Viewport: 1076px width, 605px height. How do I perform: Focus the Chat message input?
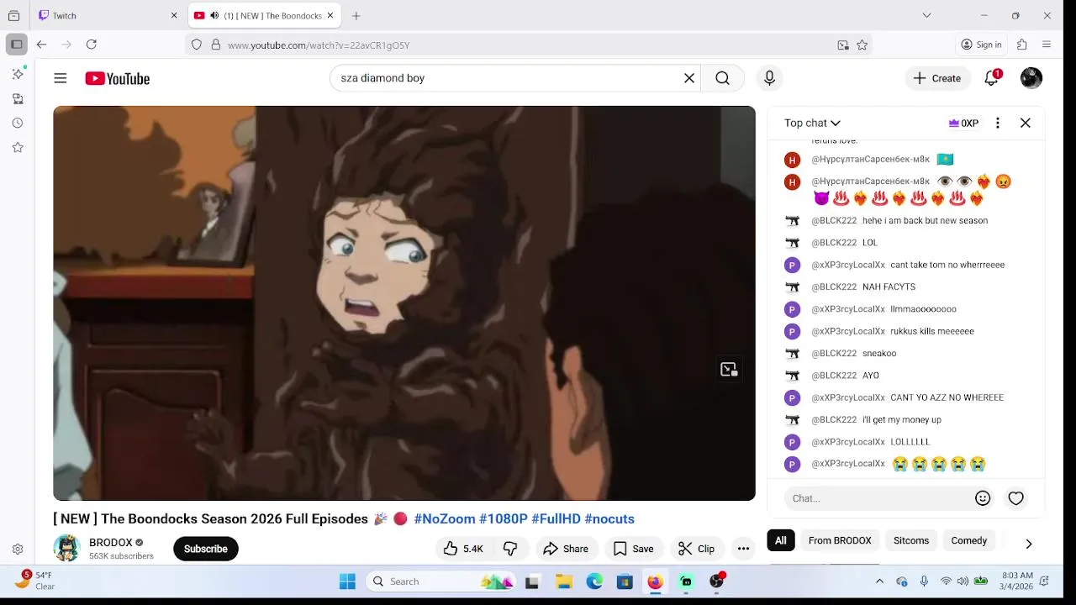pyautogui.click(x=878, y=498)
